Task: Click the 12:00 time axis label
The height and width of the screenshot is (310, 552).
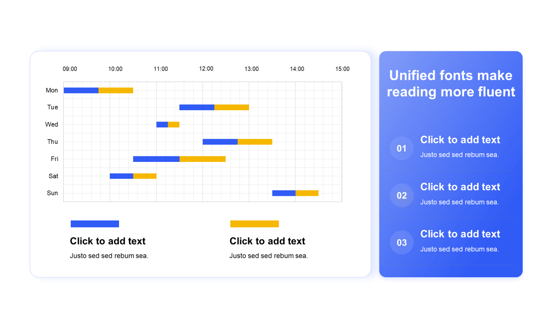Action: (x=206, y=69)
